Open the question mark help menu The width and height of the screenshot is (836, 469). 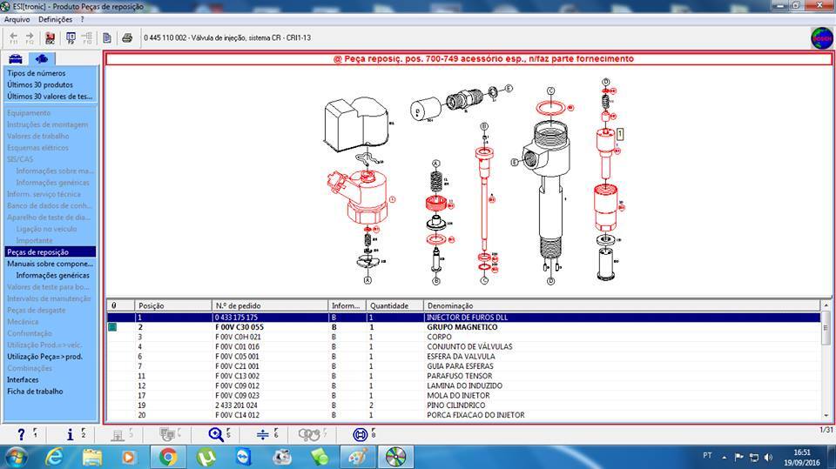pos(82,19)
